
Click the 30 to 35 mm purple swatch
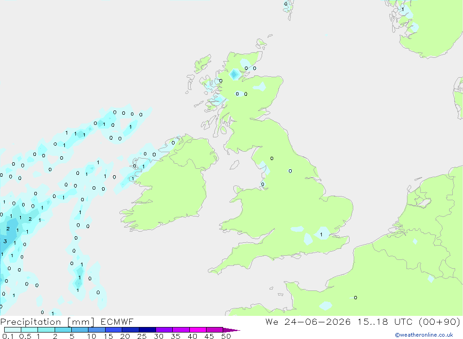pyautogui.click(x=164, y=330)
